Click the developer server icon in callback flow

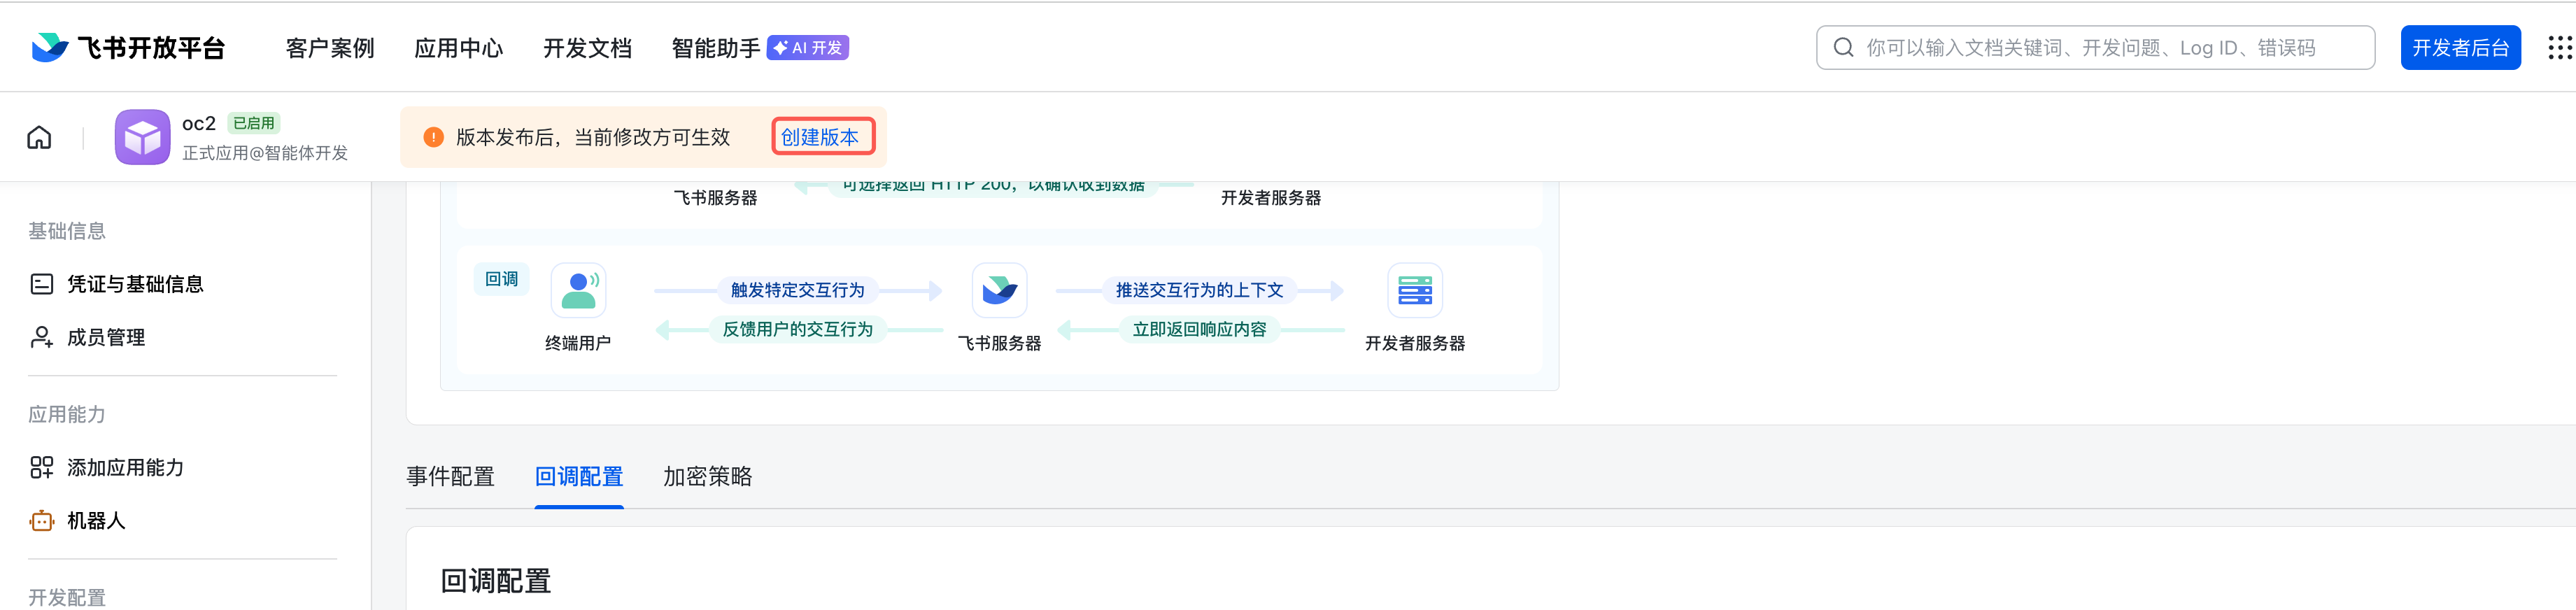(1414, 290)
